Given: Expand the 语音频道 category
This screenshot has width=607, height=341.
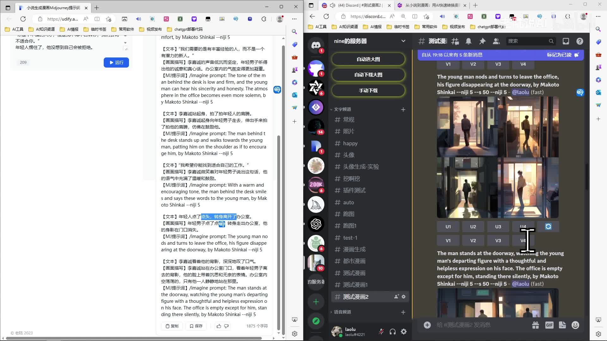Looking at the screenshot, I should coord(342,312).
